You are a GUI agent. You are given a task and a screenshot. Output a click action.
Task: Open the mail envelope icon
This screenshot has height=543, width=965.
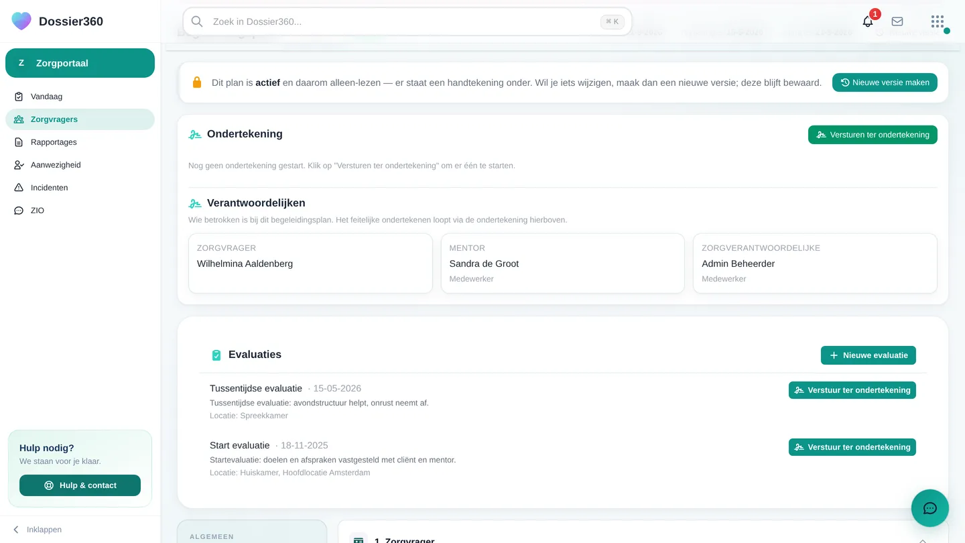click(897, 21)
